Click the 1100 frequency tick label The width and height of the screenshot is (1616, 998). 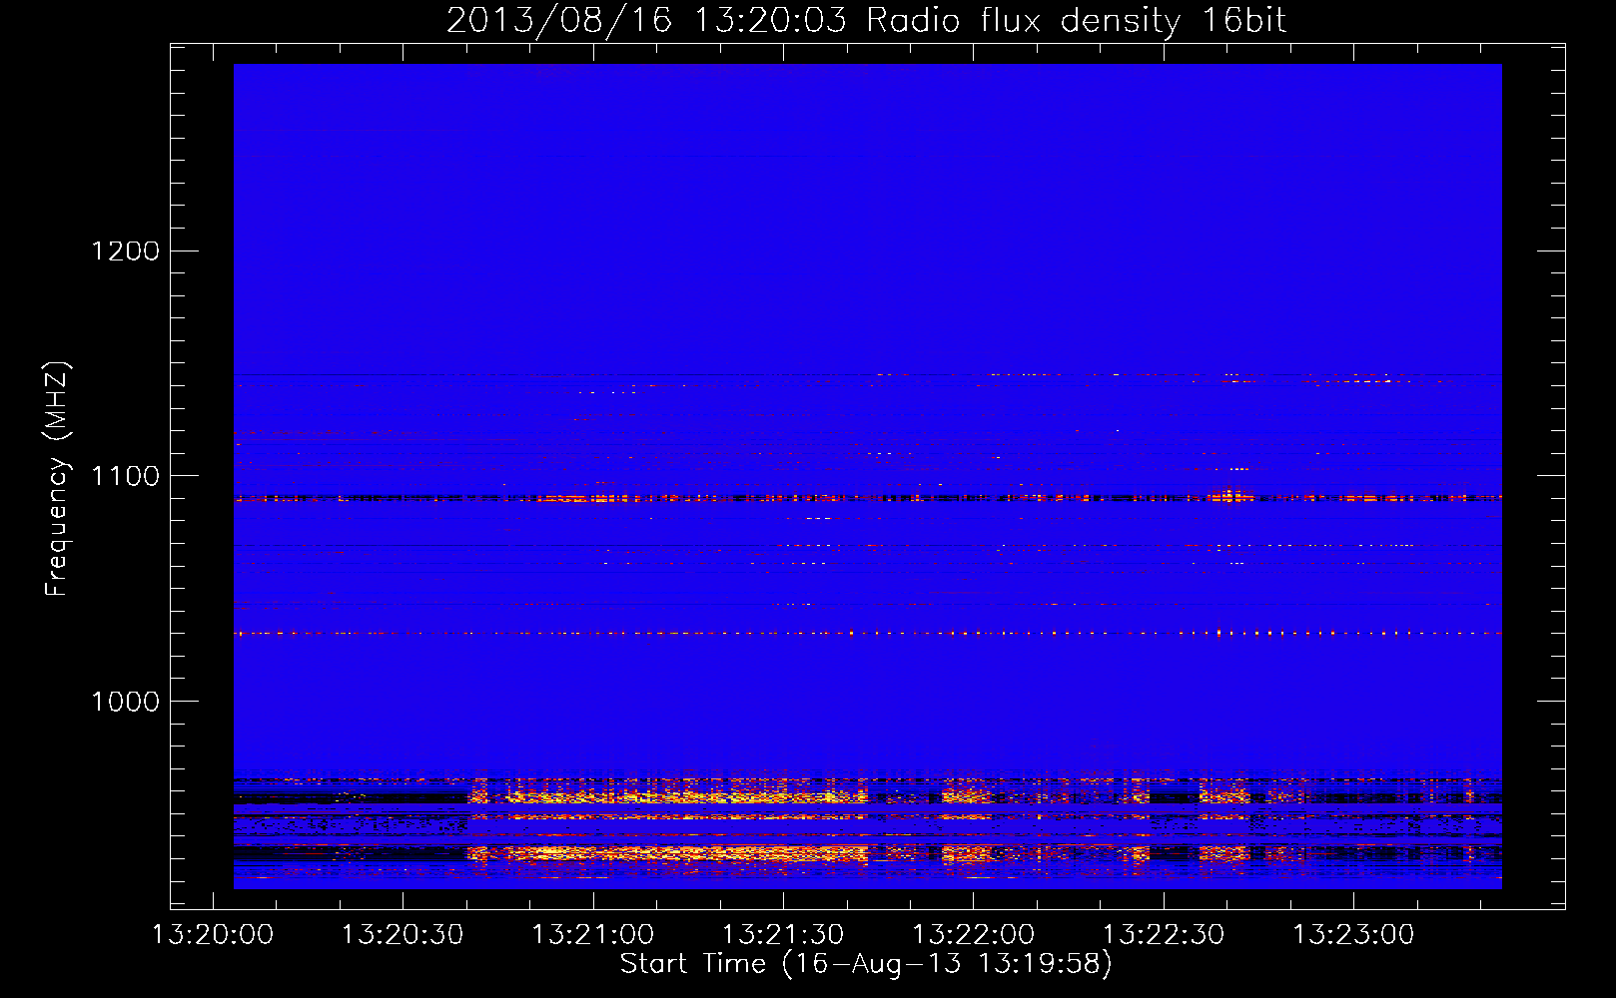click(126, 476)
